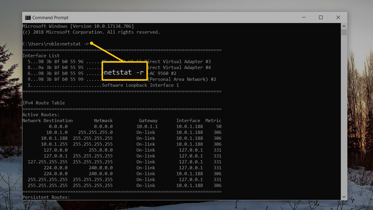This screenshot has height=210, width=373.
Task: Click the "Virtual Adapter #4" text
Action: coord(187,68)
